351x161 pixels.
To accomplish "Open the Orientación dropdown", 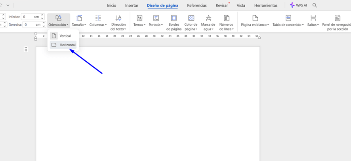I will click(59, 21).
